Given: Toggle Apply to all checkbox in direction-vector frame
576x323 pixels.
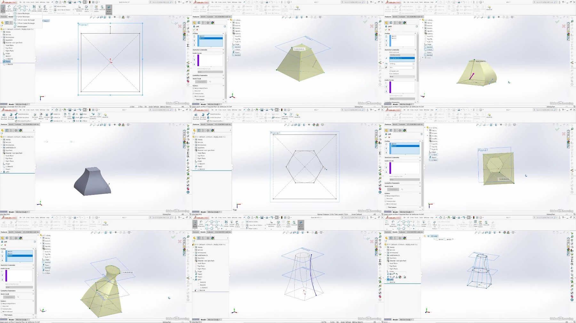Looking at the screenshot, I should pos(390,71).
